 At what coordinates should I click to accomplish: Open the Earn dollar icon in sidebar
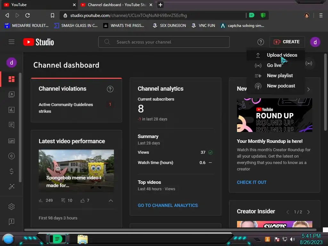click(12, 172)
